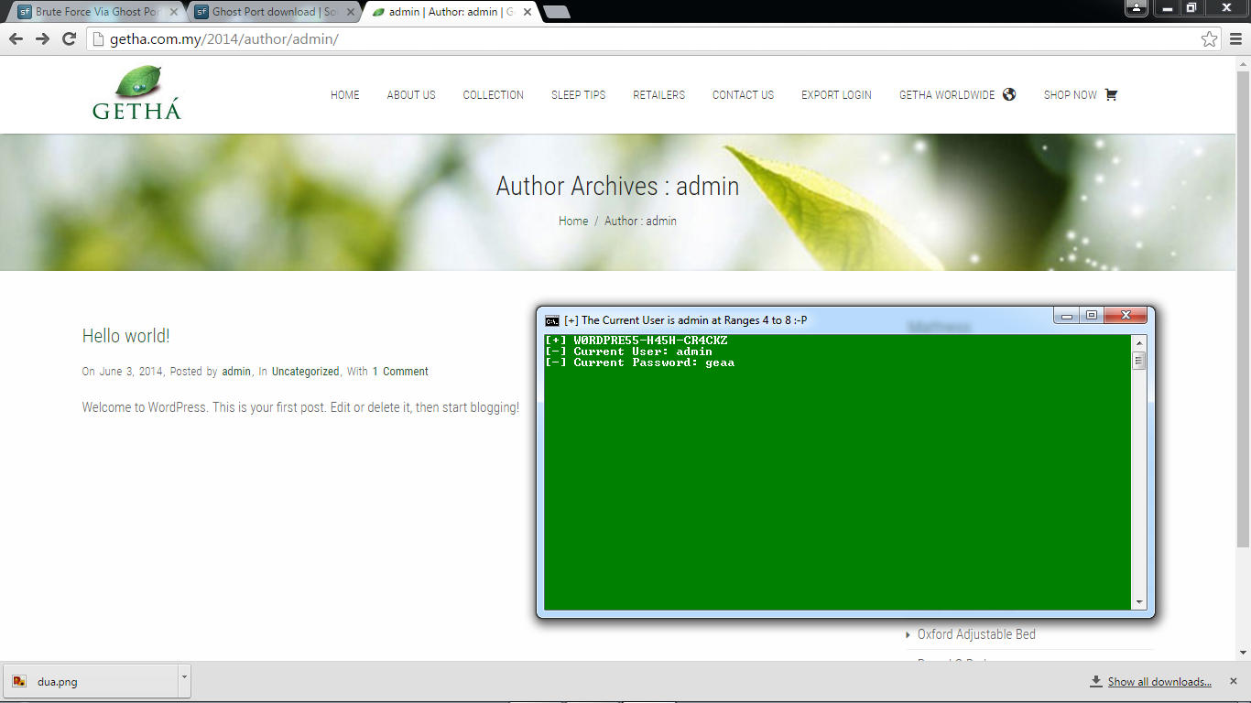Open a new browser tab
Viewport: 1251px width, 703px height.
click(x=556, y=12)
